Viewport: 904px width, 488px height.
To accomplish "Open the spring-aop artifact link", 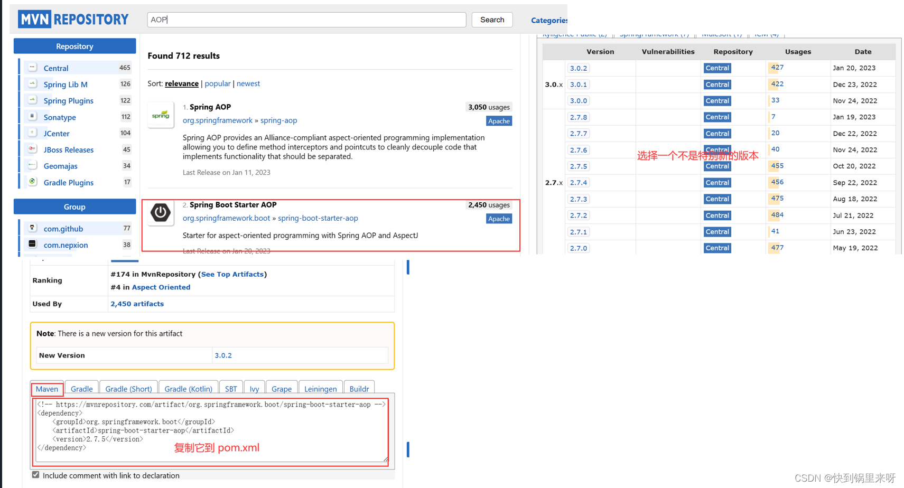I will click(x=279, y=120).
